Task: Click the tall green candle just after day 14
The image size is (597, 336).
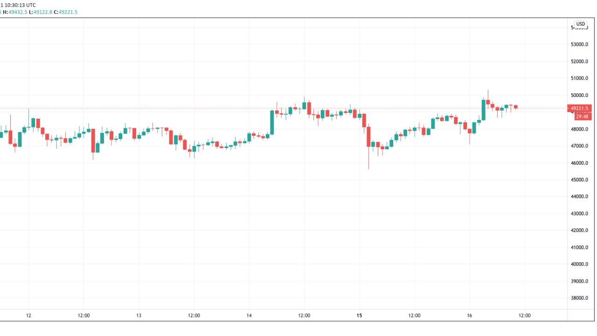Action: click(272, 122)
